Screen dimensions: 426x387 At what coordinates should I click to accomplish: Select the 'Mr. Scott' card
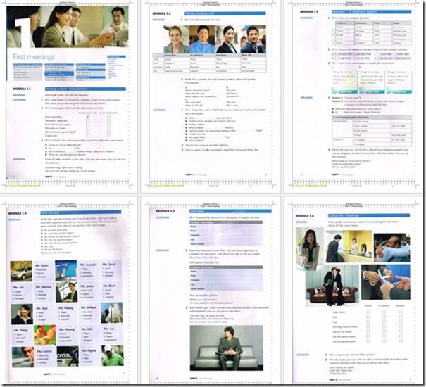point(44,271)
